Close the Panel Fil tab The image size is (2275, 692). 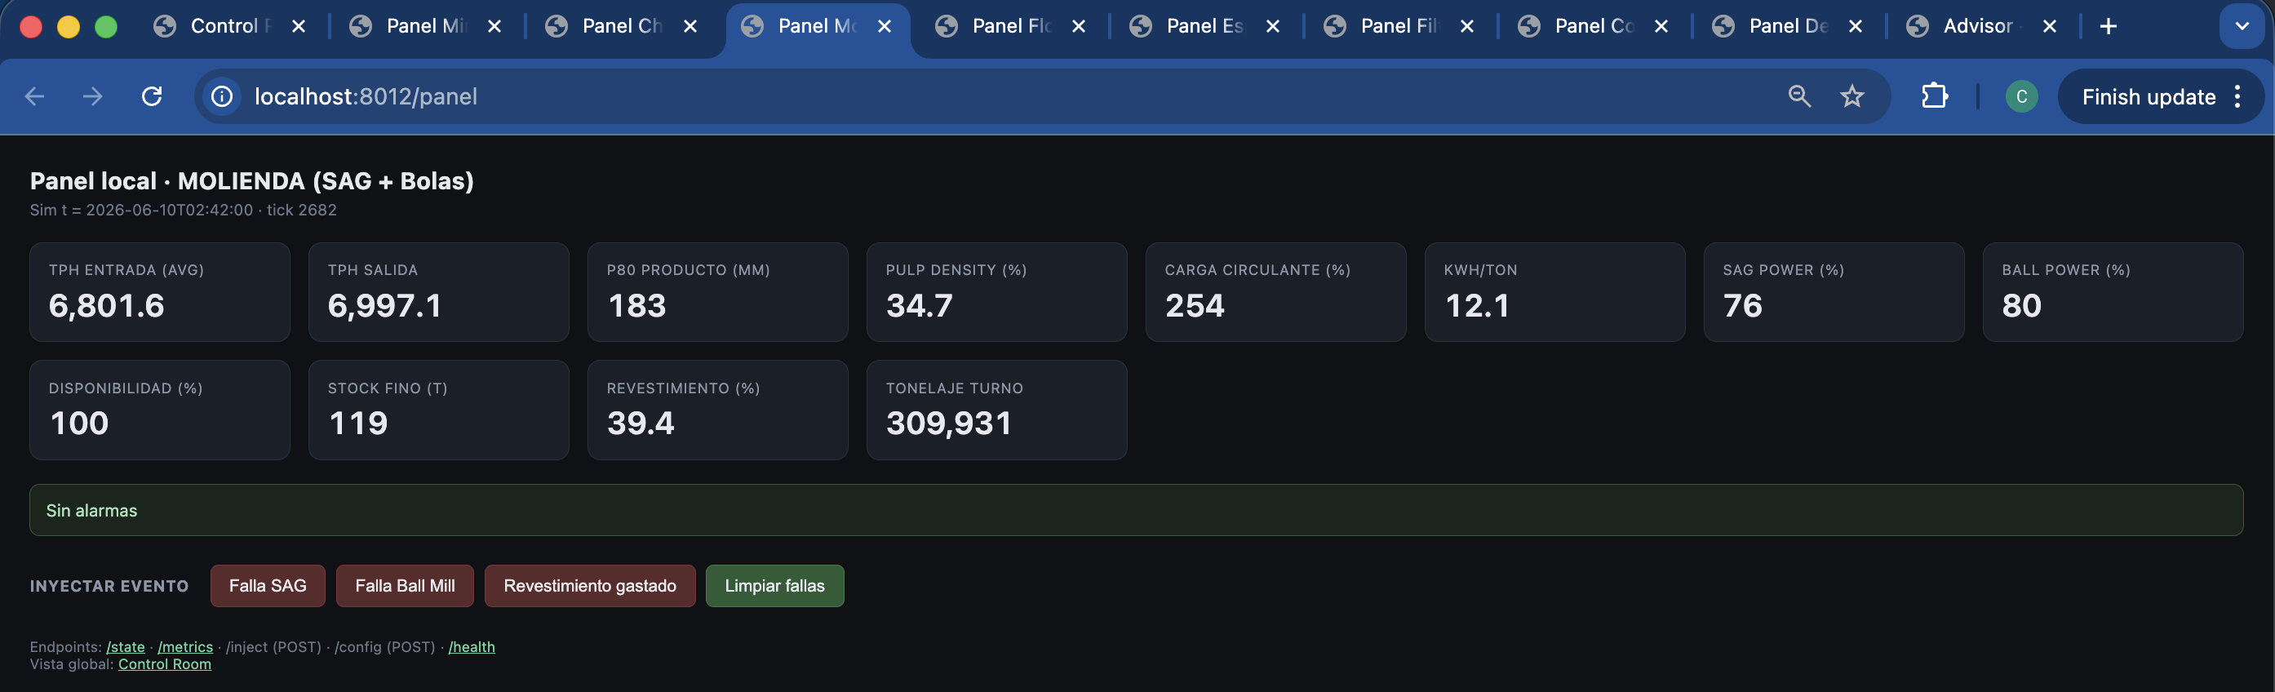coord(1467,26)
